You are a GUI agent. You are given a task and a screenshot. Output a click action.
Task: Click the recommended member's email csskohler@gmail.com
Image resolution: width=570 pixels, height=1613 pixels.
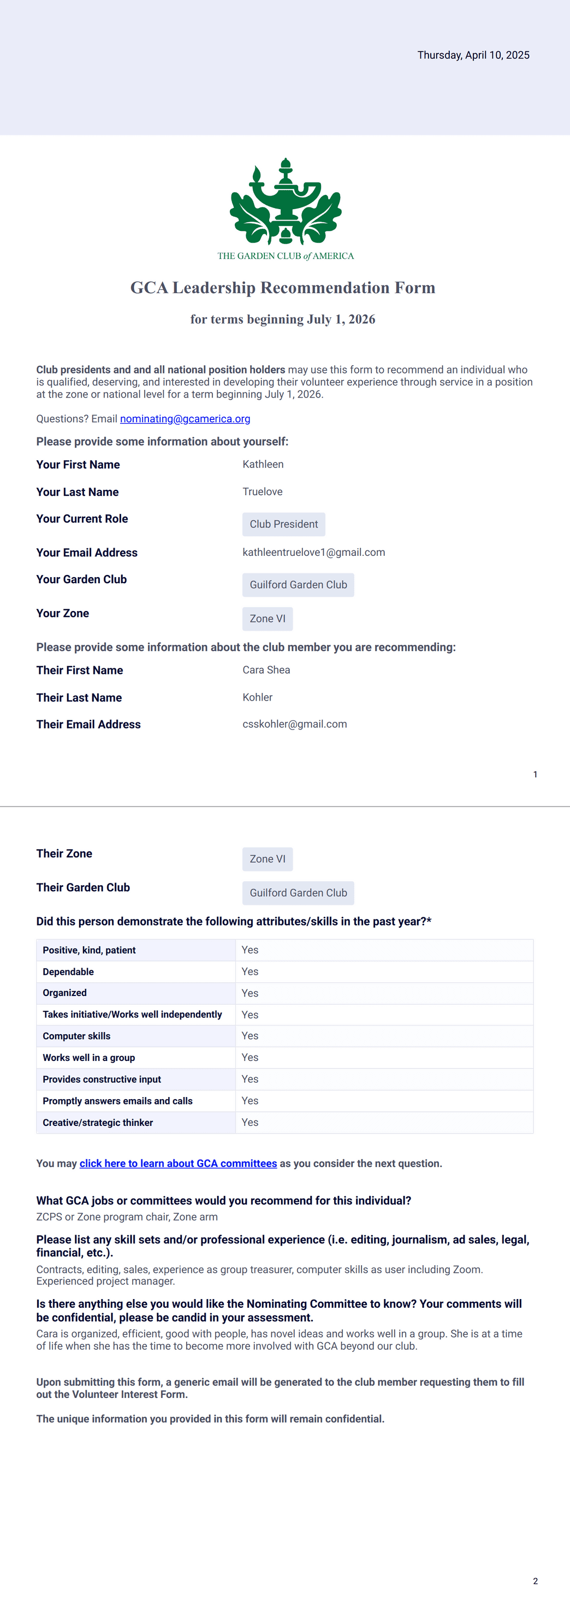point(294,724)
